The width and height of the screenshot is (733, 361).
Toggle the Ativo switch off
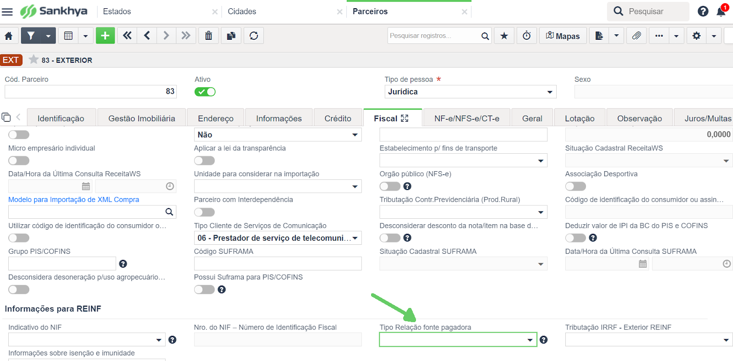[x=205, y=92]
